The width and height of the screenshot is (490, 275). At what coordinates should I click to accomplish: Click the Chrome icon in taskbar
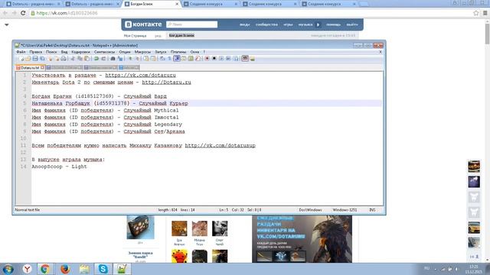(45, 269)
